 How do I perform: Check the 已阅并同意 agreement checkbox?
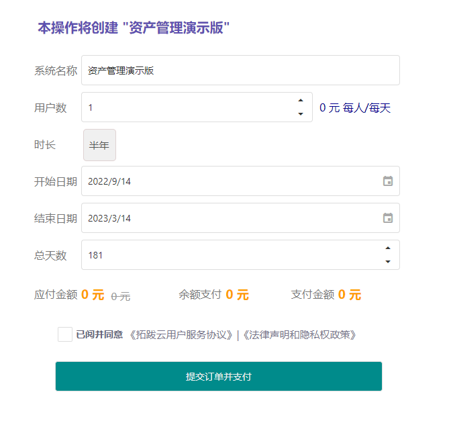[65, 334]
